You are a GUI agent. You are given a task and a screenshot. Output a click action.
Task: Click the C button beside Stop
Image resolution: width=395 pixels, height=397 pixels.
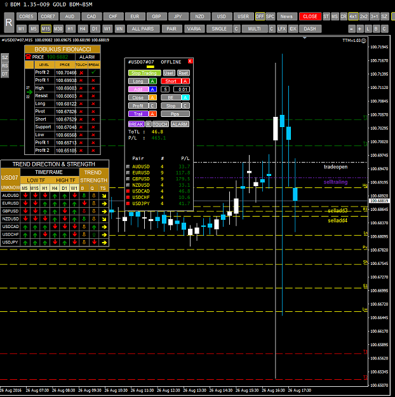[x=185, y=106]
